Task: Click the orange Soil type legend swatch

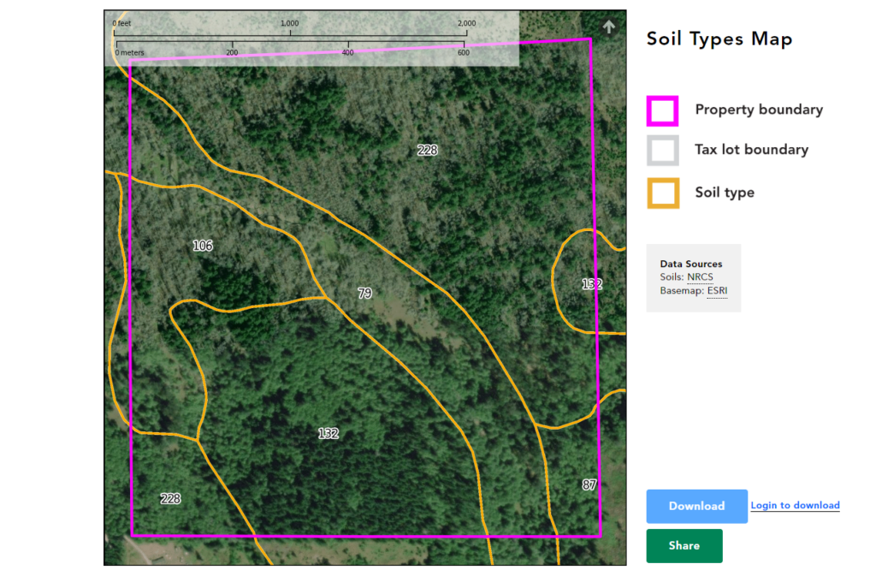Action: click(663, 193)
